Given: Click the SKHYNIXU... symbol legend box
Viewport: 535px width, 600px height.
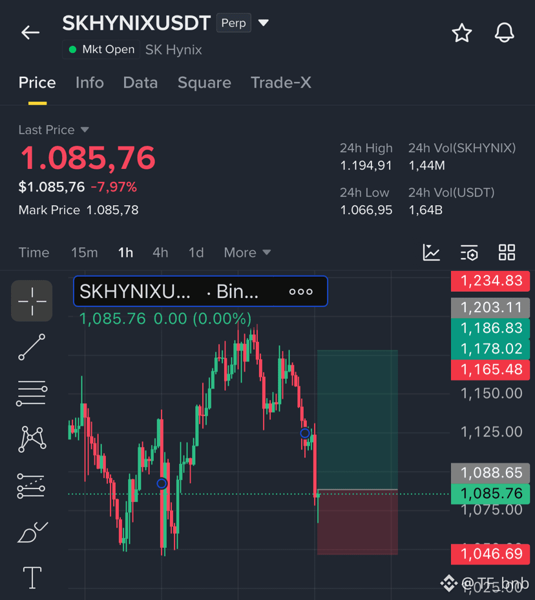Looking at the screenshot, I should coord(200,291).
